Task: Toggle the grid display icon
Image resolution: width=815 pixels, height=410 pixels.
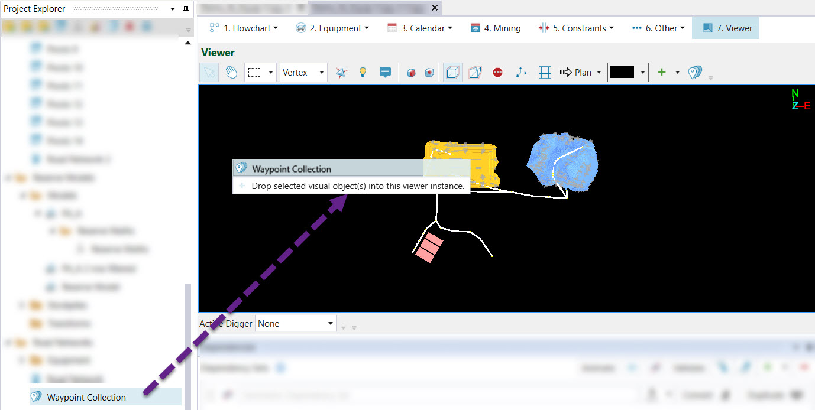Action: [545, 72]
